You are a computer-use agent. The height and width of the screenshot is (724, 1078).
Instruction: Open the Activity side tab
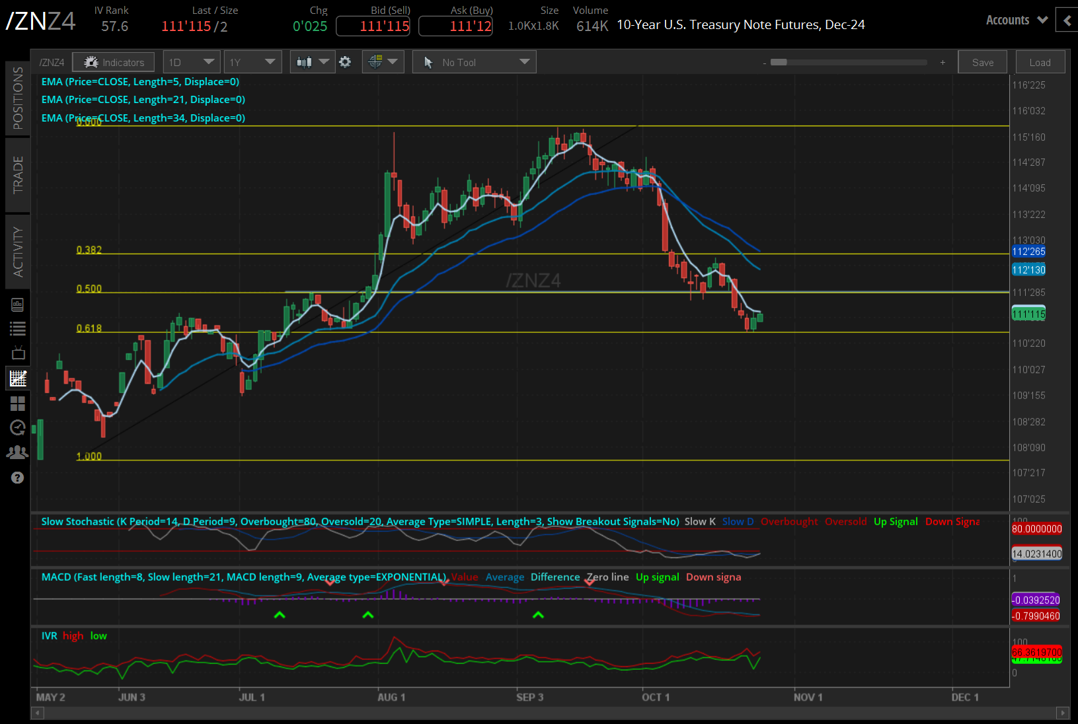[x=18, y=252]
